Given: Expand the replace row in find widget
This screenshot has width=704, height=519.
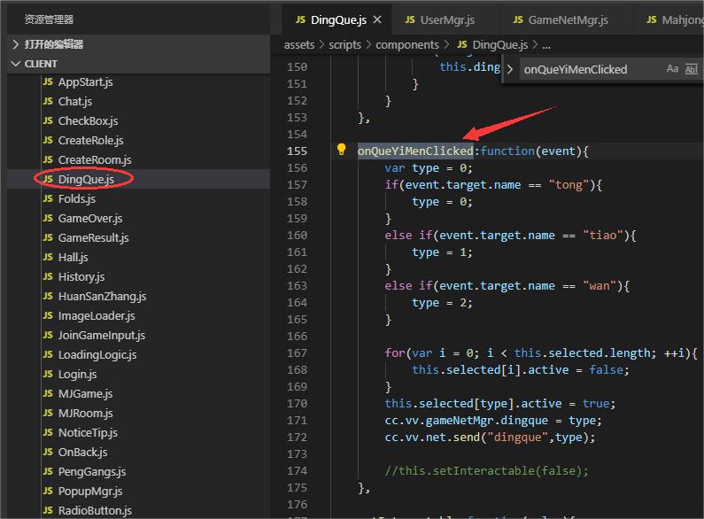Looking at the screenshot, I should point(510,70).
